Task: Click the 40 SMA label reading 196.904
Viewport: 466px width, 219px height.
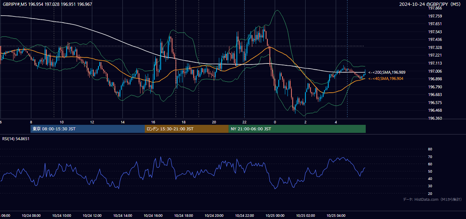Action: [x=386, y=78]
